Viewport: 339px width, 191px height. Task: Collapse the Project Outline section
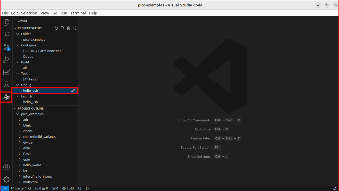click(x=15, y=108)
